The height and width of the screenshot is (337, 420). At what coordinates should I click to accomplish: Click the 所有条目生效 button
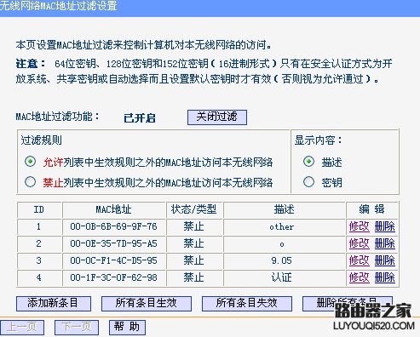point(147,304)
